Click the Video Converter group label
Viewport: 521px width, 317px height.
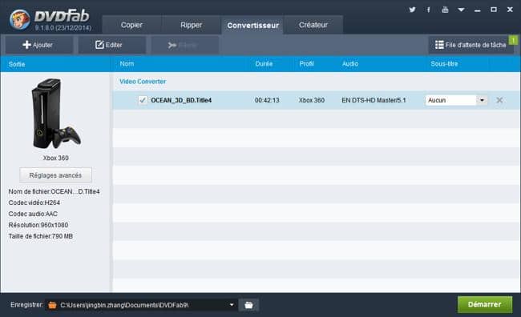(143, 82)
